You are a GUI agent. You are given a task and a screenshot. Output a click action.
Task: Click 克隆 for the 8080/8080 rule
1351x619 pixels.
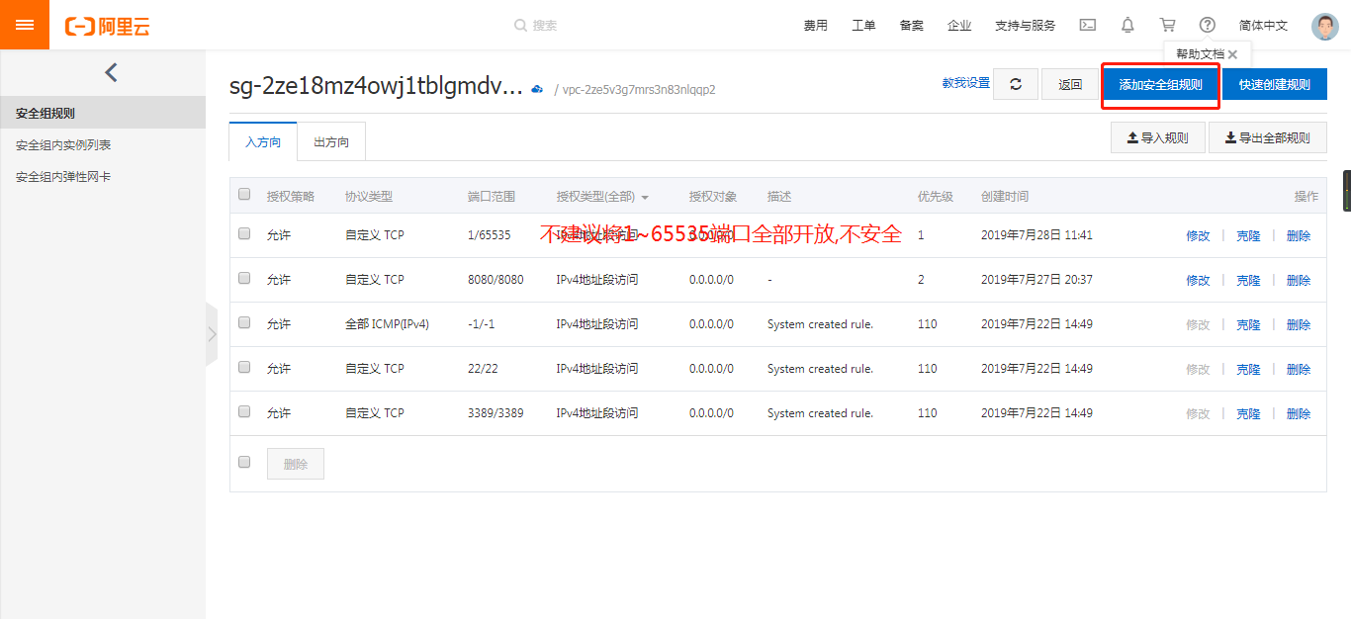(1248, 280)
